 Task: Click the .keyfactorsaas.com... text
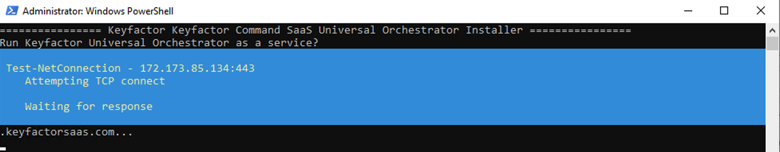pyautogui.click(x=66, y=132)
